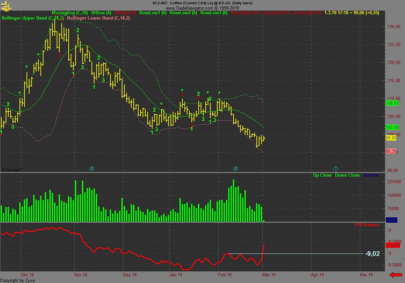Image resolution: width=405 pixels, height=283 pixels.
Task: Select the RossLow3 (6) legend label
Action: tap(214, 13)
